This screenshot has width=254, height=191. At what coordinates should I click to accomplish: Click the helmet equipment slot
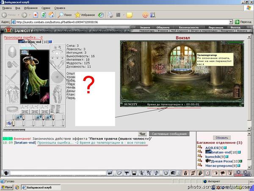[12, 52]
